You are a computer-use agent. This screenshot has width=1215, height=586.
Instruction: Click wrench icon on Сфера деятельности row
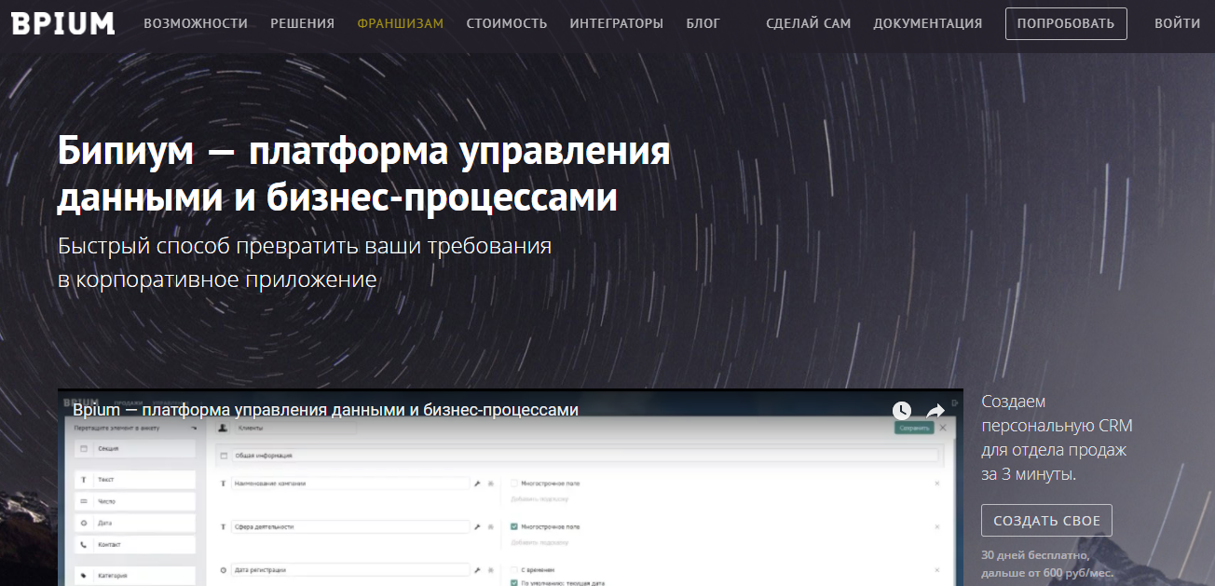point(477,526)
